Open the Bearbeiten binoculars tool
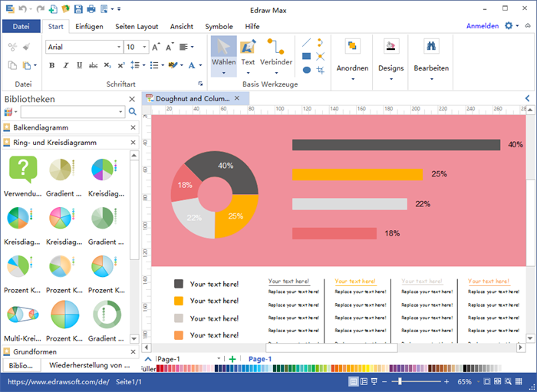 point(430,47)
